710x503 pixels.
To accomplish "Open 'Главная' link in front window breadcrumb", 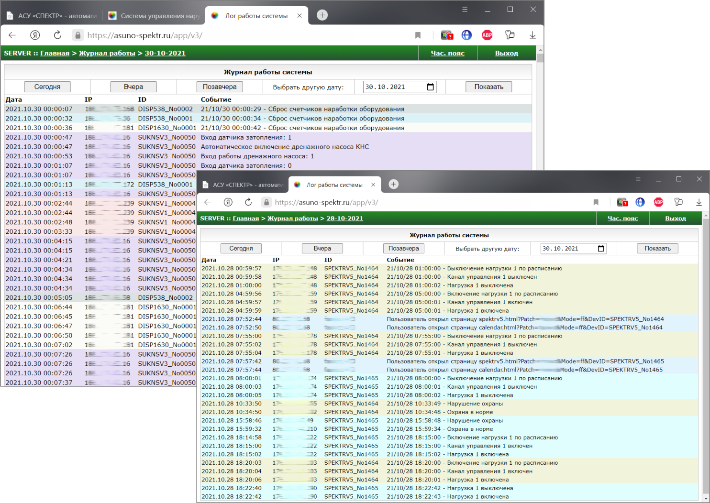I will (x=246, y=218).
